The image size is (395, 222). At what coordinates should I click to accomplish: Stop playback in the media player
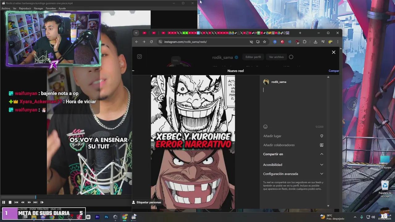10,202
